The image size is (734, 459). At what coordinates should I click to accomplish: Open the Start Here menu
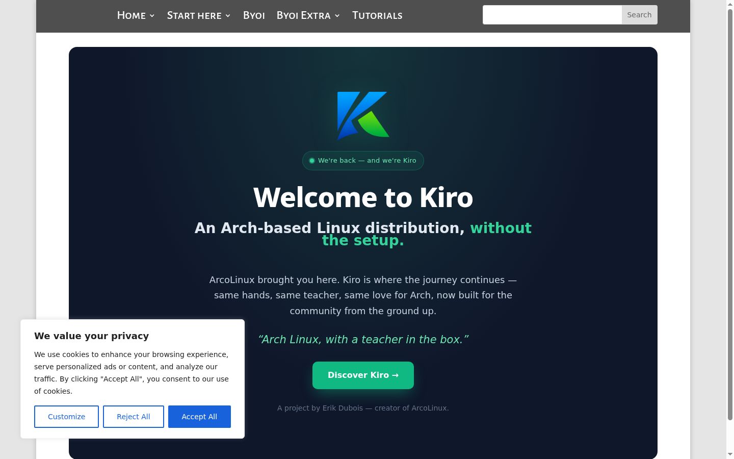click(x=194, y=15)
